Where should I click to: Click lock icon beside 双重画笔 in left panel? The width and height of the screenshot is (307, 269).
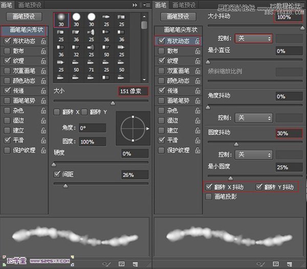coord(43,71)
